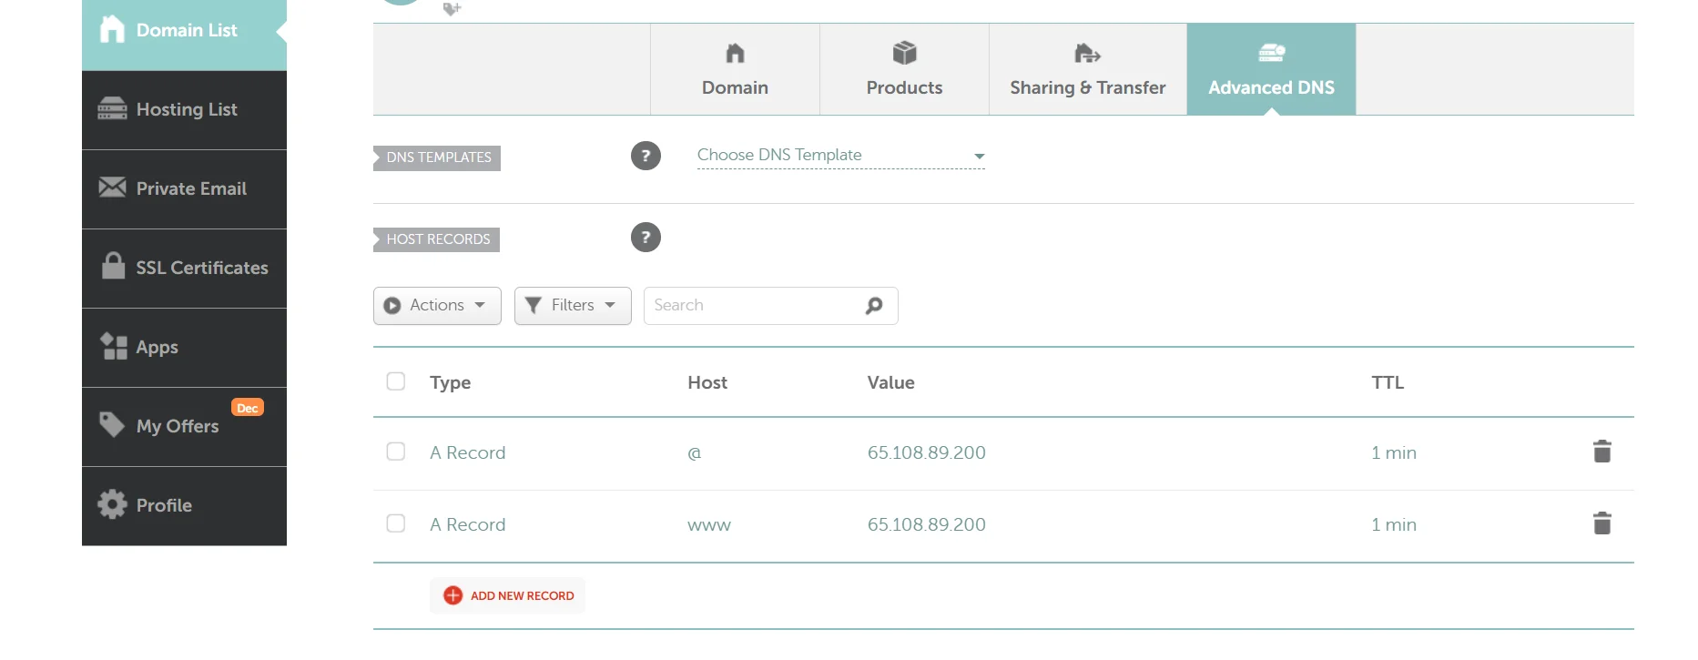Go to Private Email section
1698x660 pixels.
click(184, 189)
